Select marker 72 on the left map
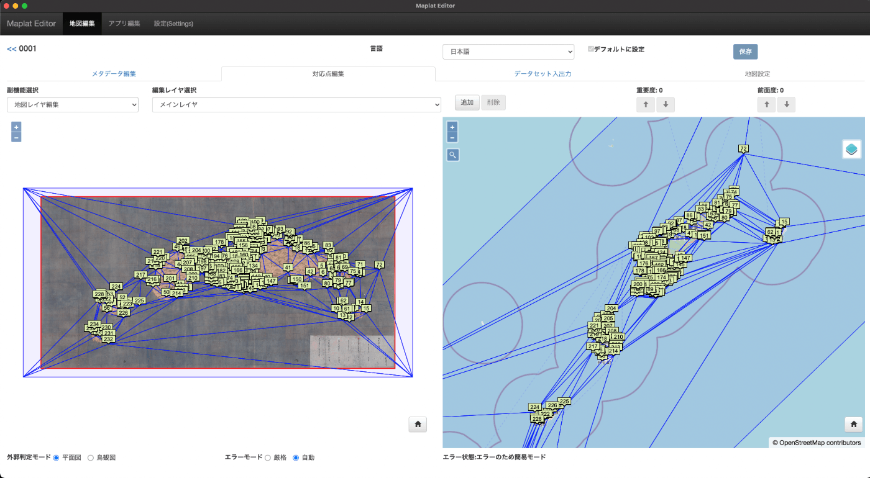Screen dimensions: 870x478 click(x=379, y=264)
